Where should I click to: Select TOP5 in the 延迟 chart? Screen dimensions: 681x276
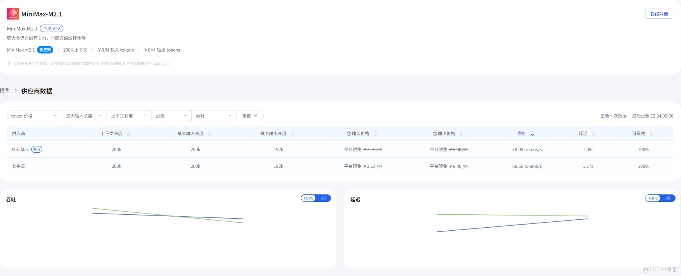coord(653,198)
